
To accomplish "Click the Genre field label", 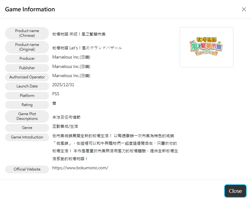I will (x=27, y=128).
